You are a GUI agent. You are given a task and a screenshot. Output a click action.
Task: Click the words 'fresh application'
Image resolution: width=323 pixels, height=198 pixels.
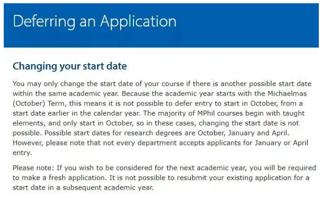77,178
